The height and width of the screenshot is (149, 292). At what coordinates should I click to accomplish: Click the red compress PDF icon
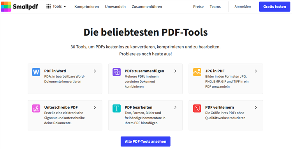pyautogui.click(x=197, y=108)
